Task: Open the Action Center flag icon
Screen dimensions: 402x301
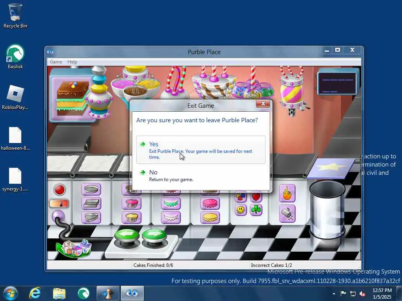Action: 343,293
